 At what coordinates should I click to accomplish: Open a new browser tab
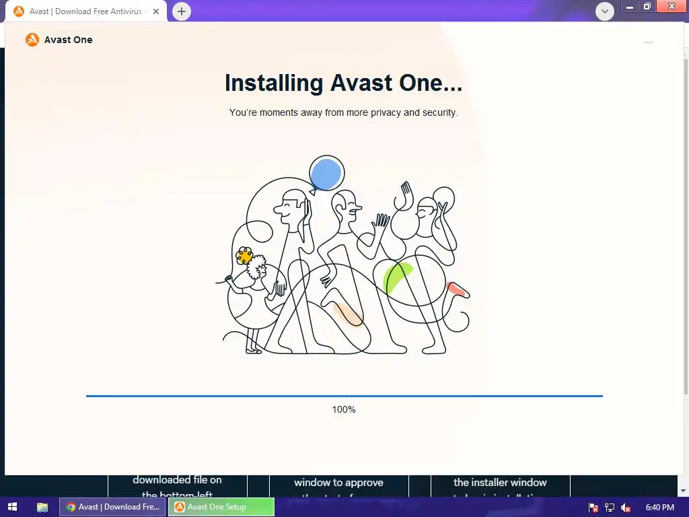[182, 11]
